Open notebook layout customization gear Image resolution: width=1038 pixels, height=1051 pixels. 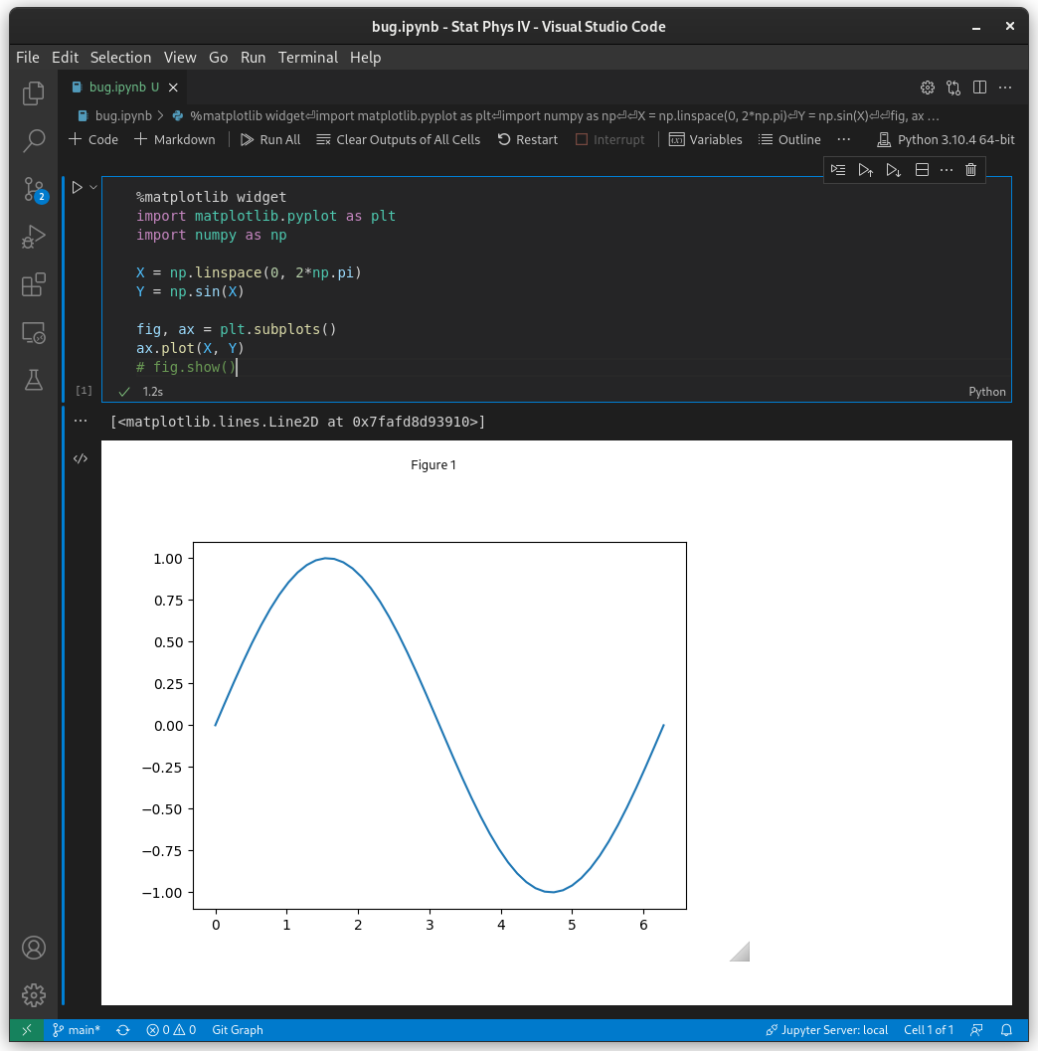click(x=928, y=88)
